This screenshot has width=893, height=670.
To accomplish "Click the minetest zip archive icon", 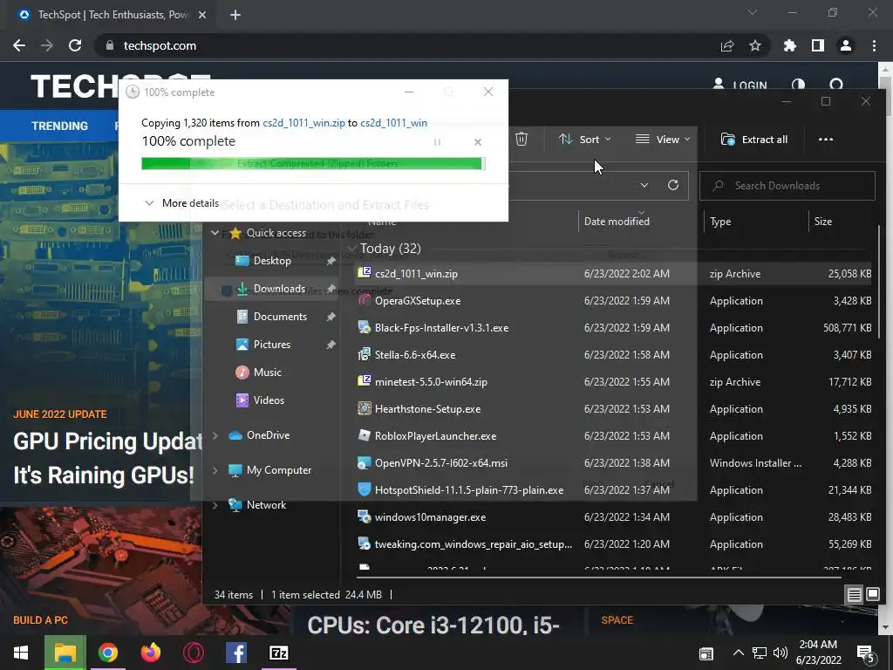I will (x=365, y=381).
